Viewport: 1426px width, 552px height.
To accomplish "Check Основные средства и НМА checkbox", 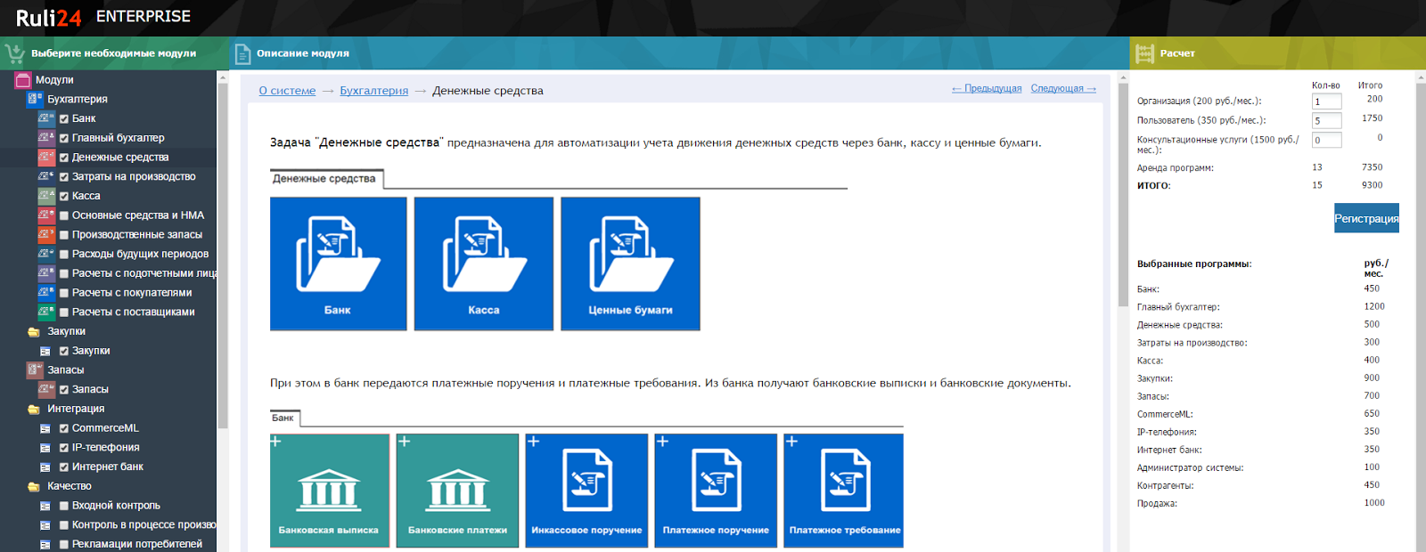I will point(64,215).
